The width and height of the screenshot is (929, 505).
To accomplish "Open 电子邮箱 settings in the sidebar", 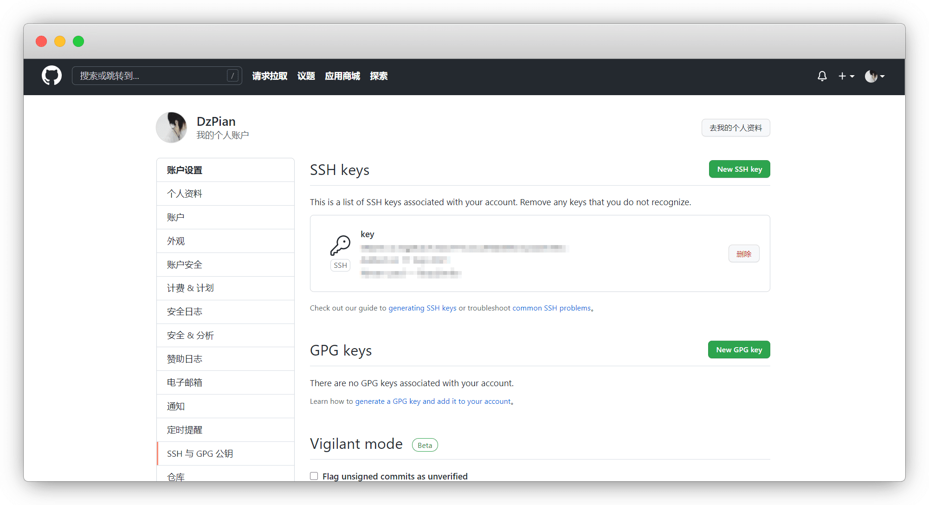I will [185, 382].
